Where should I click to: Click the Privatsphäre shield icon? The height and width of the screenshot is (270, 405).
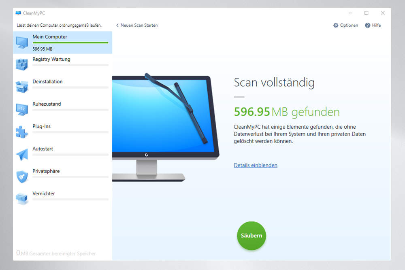22,176
